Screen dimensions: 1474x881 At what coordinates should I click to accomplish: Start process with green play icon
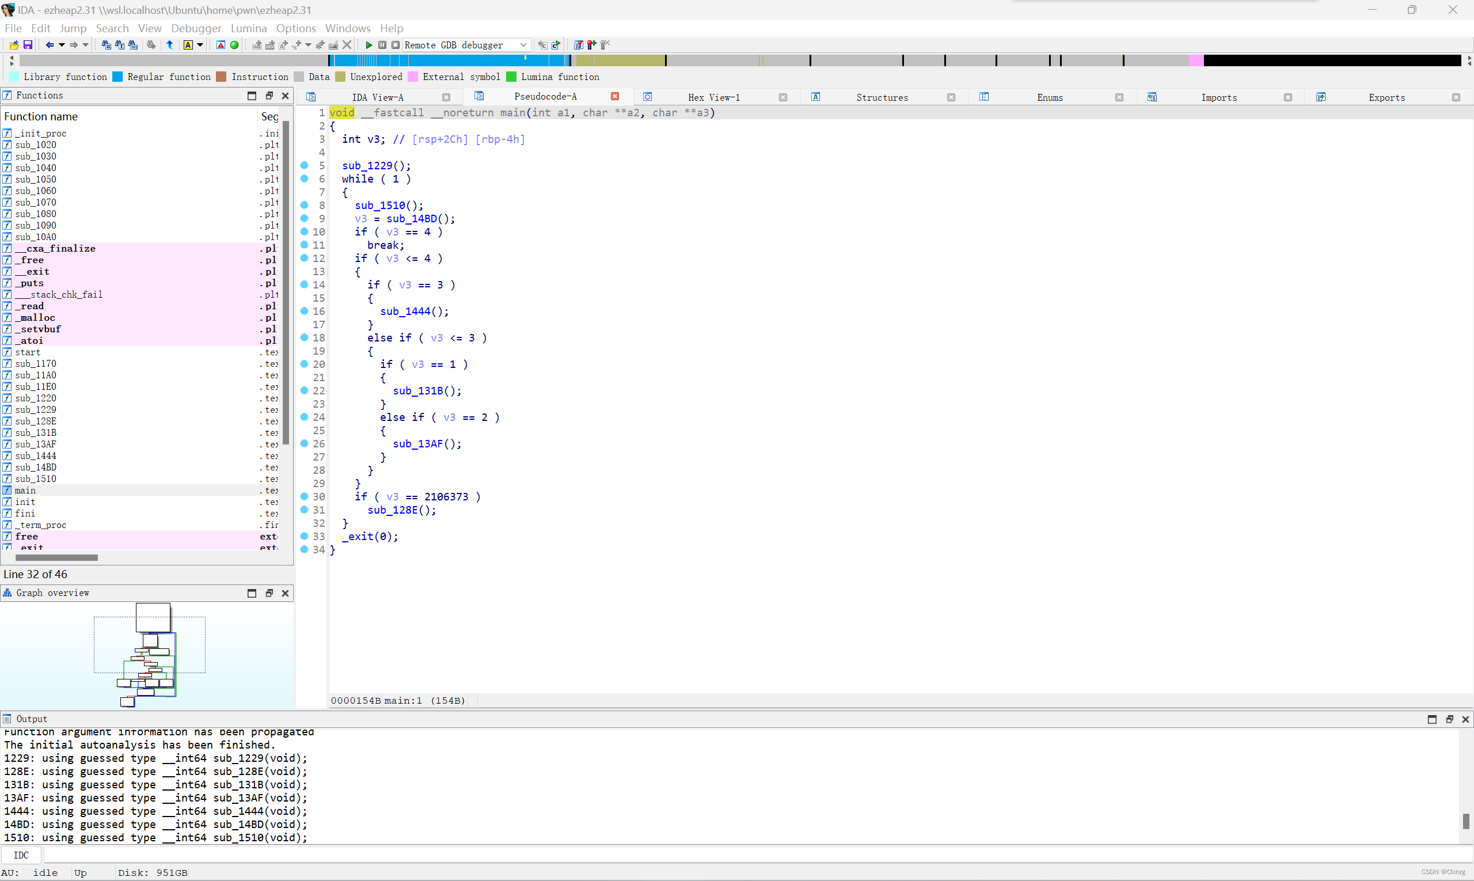coord(368,45)
